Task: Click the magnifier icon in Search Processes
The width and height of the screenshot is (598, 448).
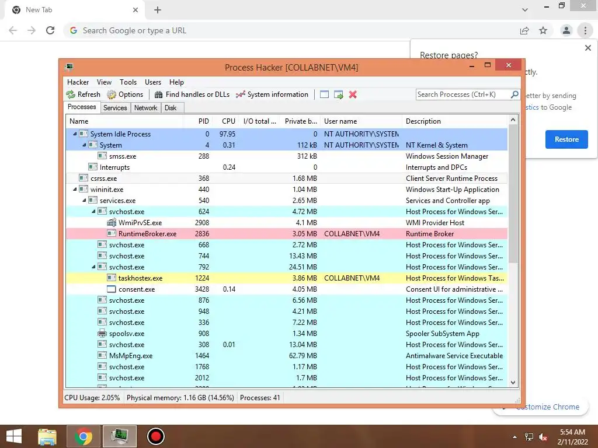Action: pos(514,94)
